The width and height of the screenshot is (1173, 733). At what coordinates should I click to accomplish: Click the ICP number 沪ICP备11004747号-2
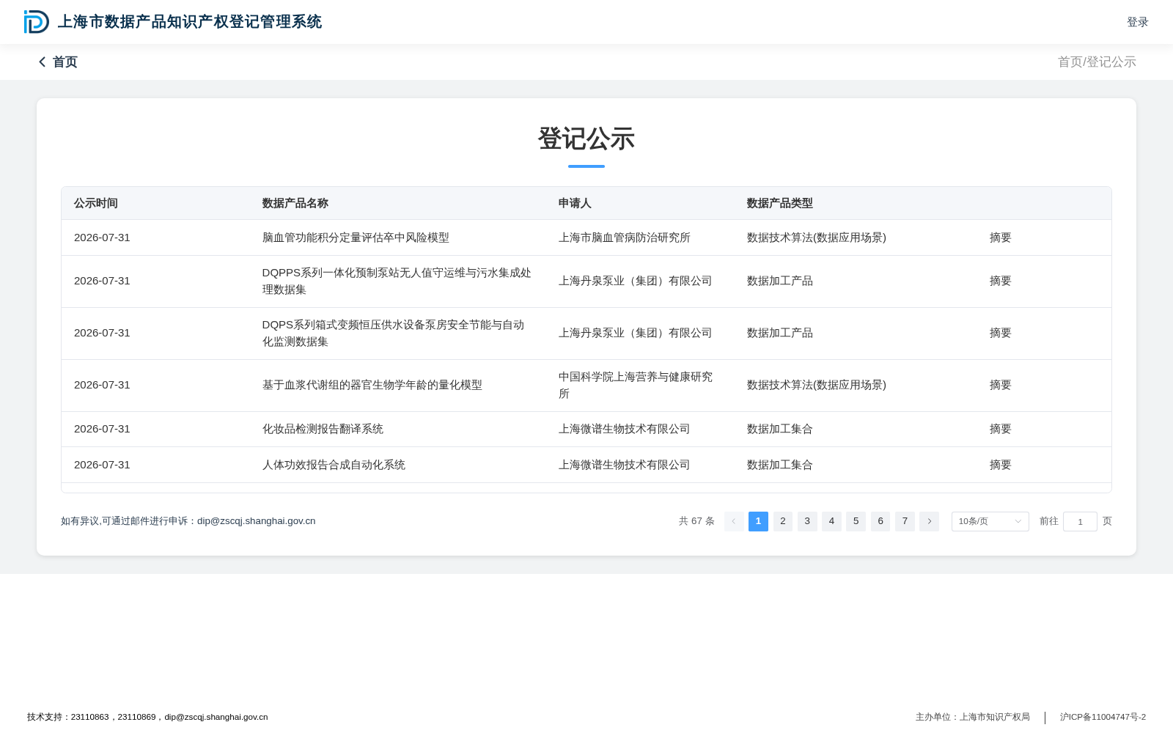(x=1103, y=717)
